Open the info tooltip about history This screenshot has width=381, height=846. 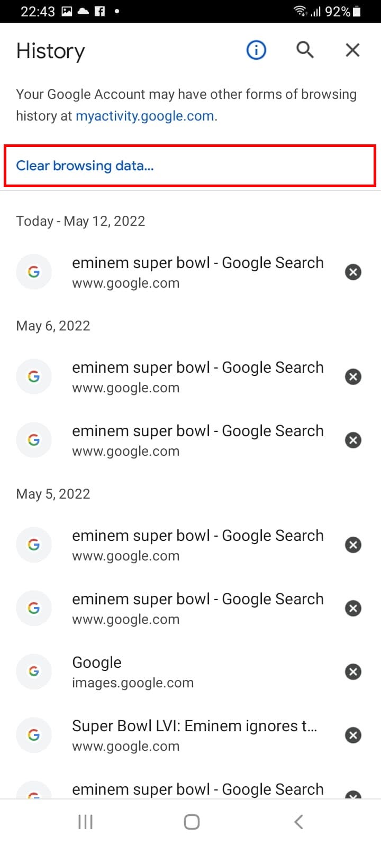point(256,50)
